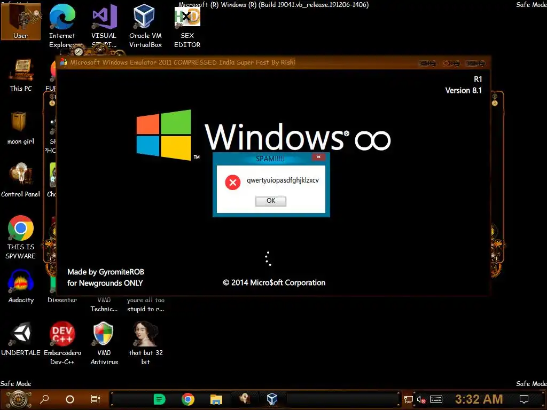Launch Embarcadero Dev-C++ desktop shortcut
Screen dimensions: 547x410
(62, 343)
